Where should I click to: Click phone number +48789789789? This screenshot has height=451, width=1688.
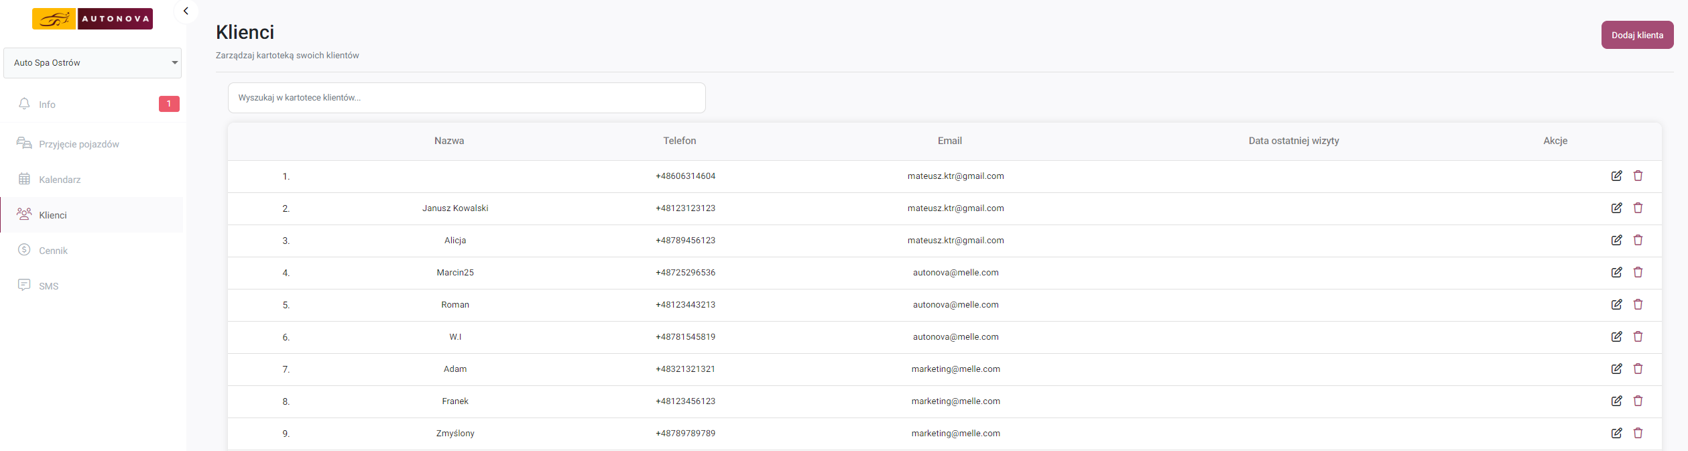point(685,434)
